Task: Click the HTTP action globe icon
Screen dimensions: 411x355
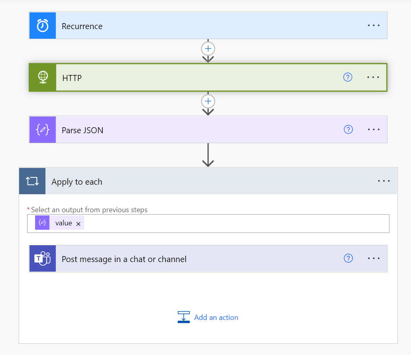Action: tap(42, 77)
